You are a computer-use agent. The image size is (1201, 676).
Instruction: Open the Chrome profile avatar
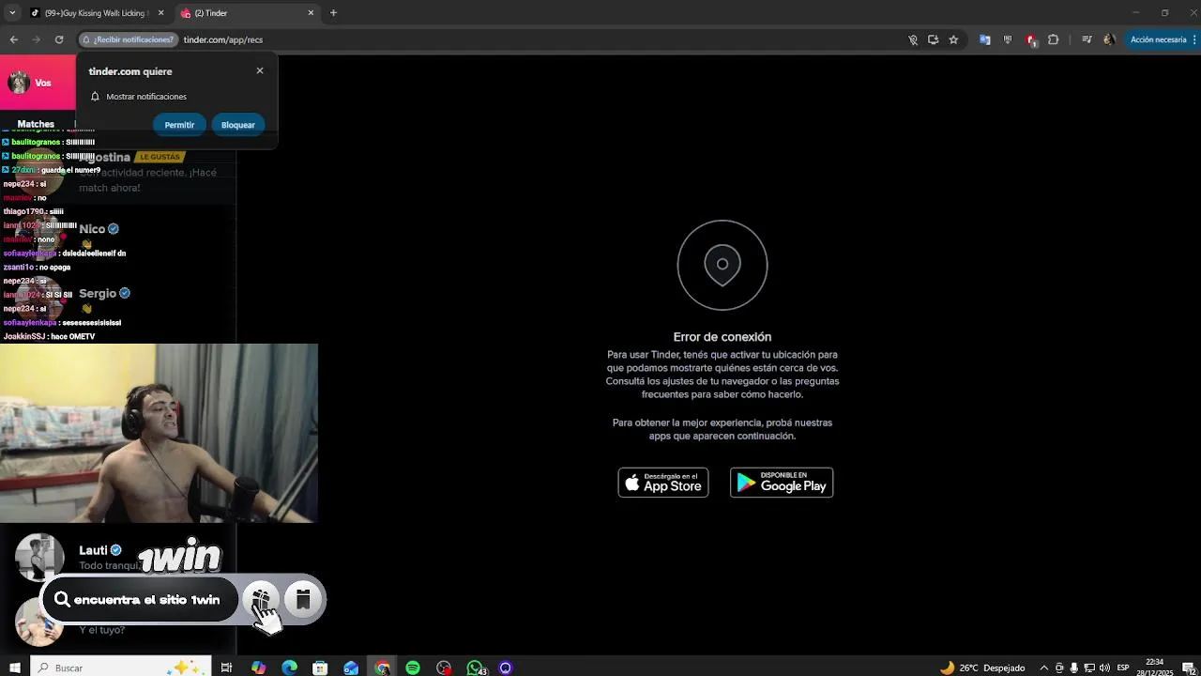(1109, 39)
